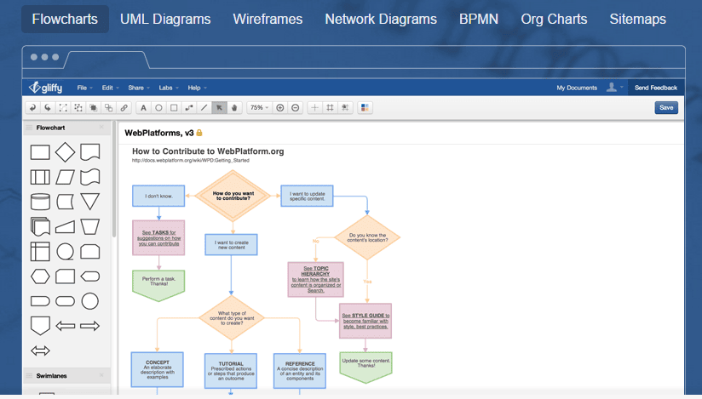Open the color theme palette
Image resolution: width=702 pixels, height=399 pixels.
[365, 108]
